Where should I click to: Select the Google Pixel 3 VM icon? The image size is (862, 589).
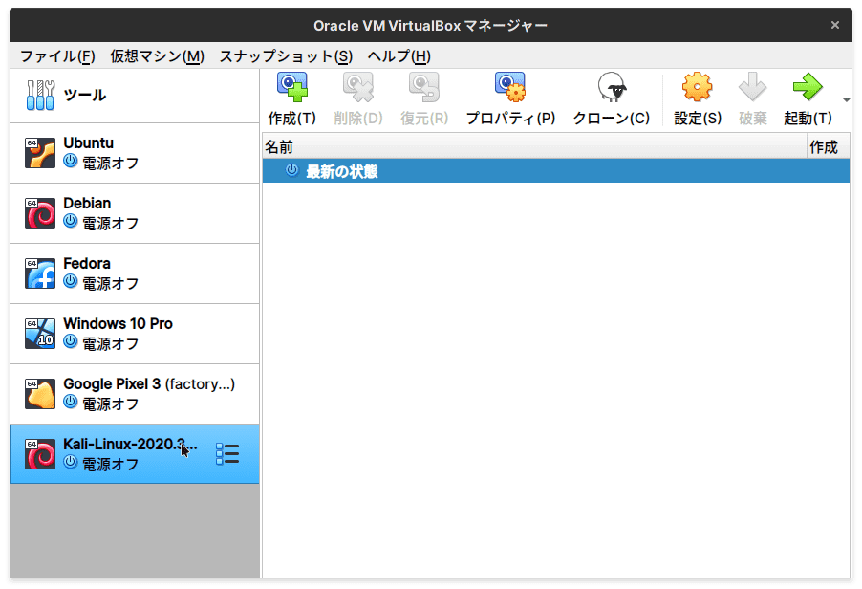pos(40,394)
